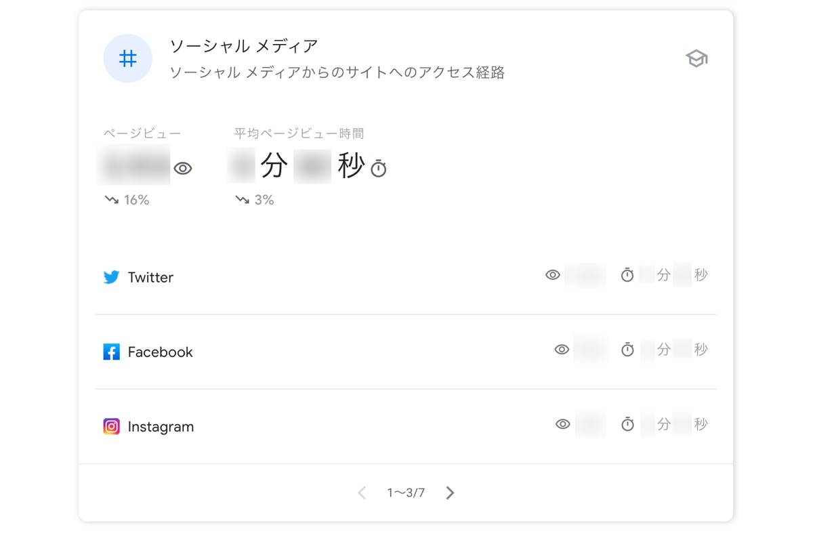
Task: Click the stopwatch icon in Twitter row
Action: coord(627,275)
